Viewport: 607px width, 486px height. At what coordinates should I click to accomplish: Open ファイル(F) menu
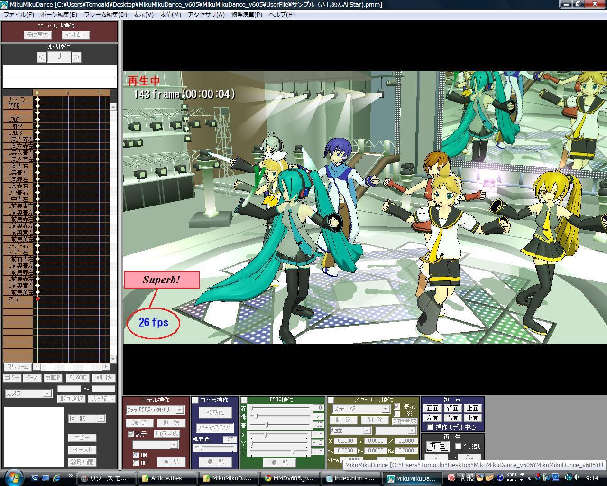[x=18, y=14]
